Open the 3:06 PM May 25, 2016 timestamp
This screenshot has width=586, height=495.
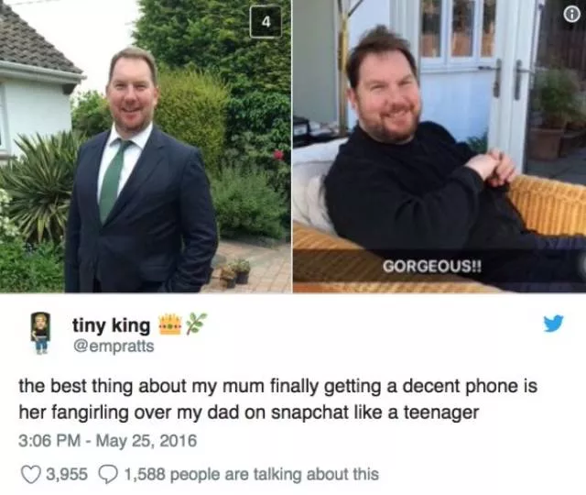point(108,441)
